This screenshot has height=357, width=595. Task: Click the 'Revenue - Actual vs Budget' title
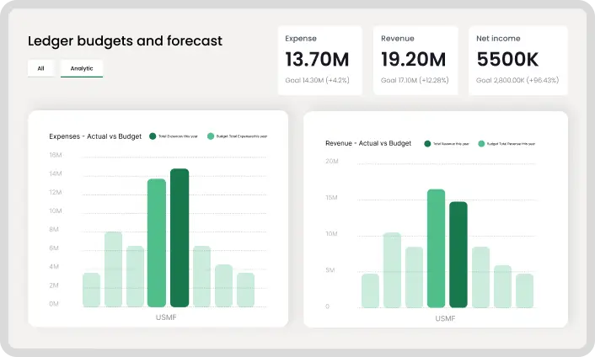pos(368,143)
